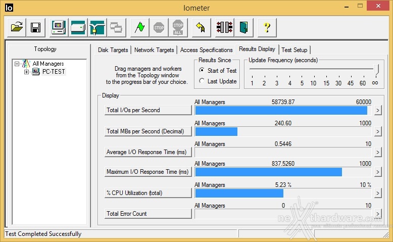
Task: Open chart arrow for % CPU Utilization
Action: 378,193
